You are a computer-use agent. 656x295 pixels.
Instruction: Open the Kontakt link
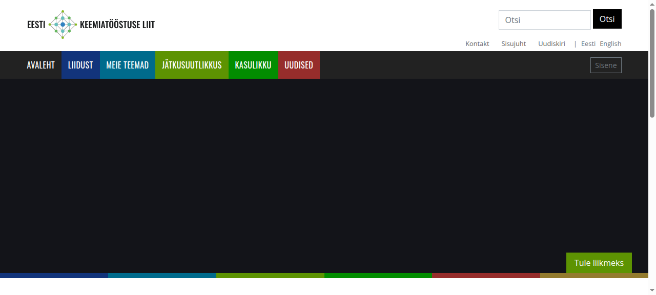click(x=477, y=44)
